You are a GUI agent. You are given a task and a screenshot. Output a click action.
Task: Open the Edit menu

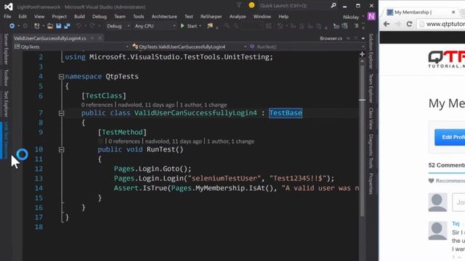coord(23,17)
